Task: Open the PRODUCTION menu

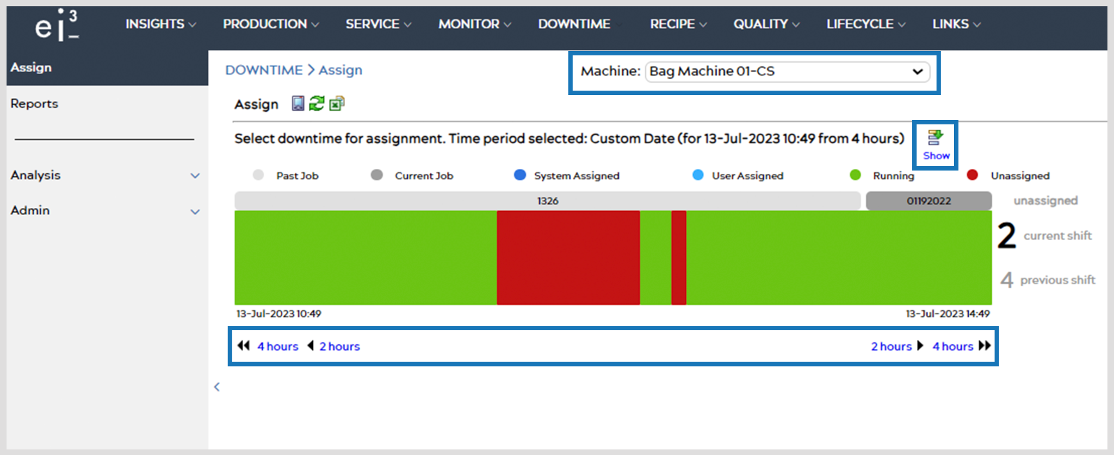Action: pos(271,24)
